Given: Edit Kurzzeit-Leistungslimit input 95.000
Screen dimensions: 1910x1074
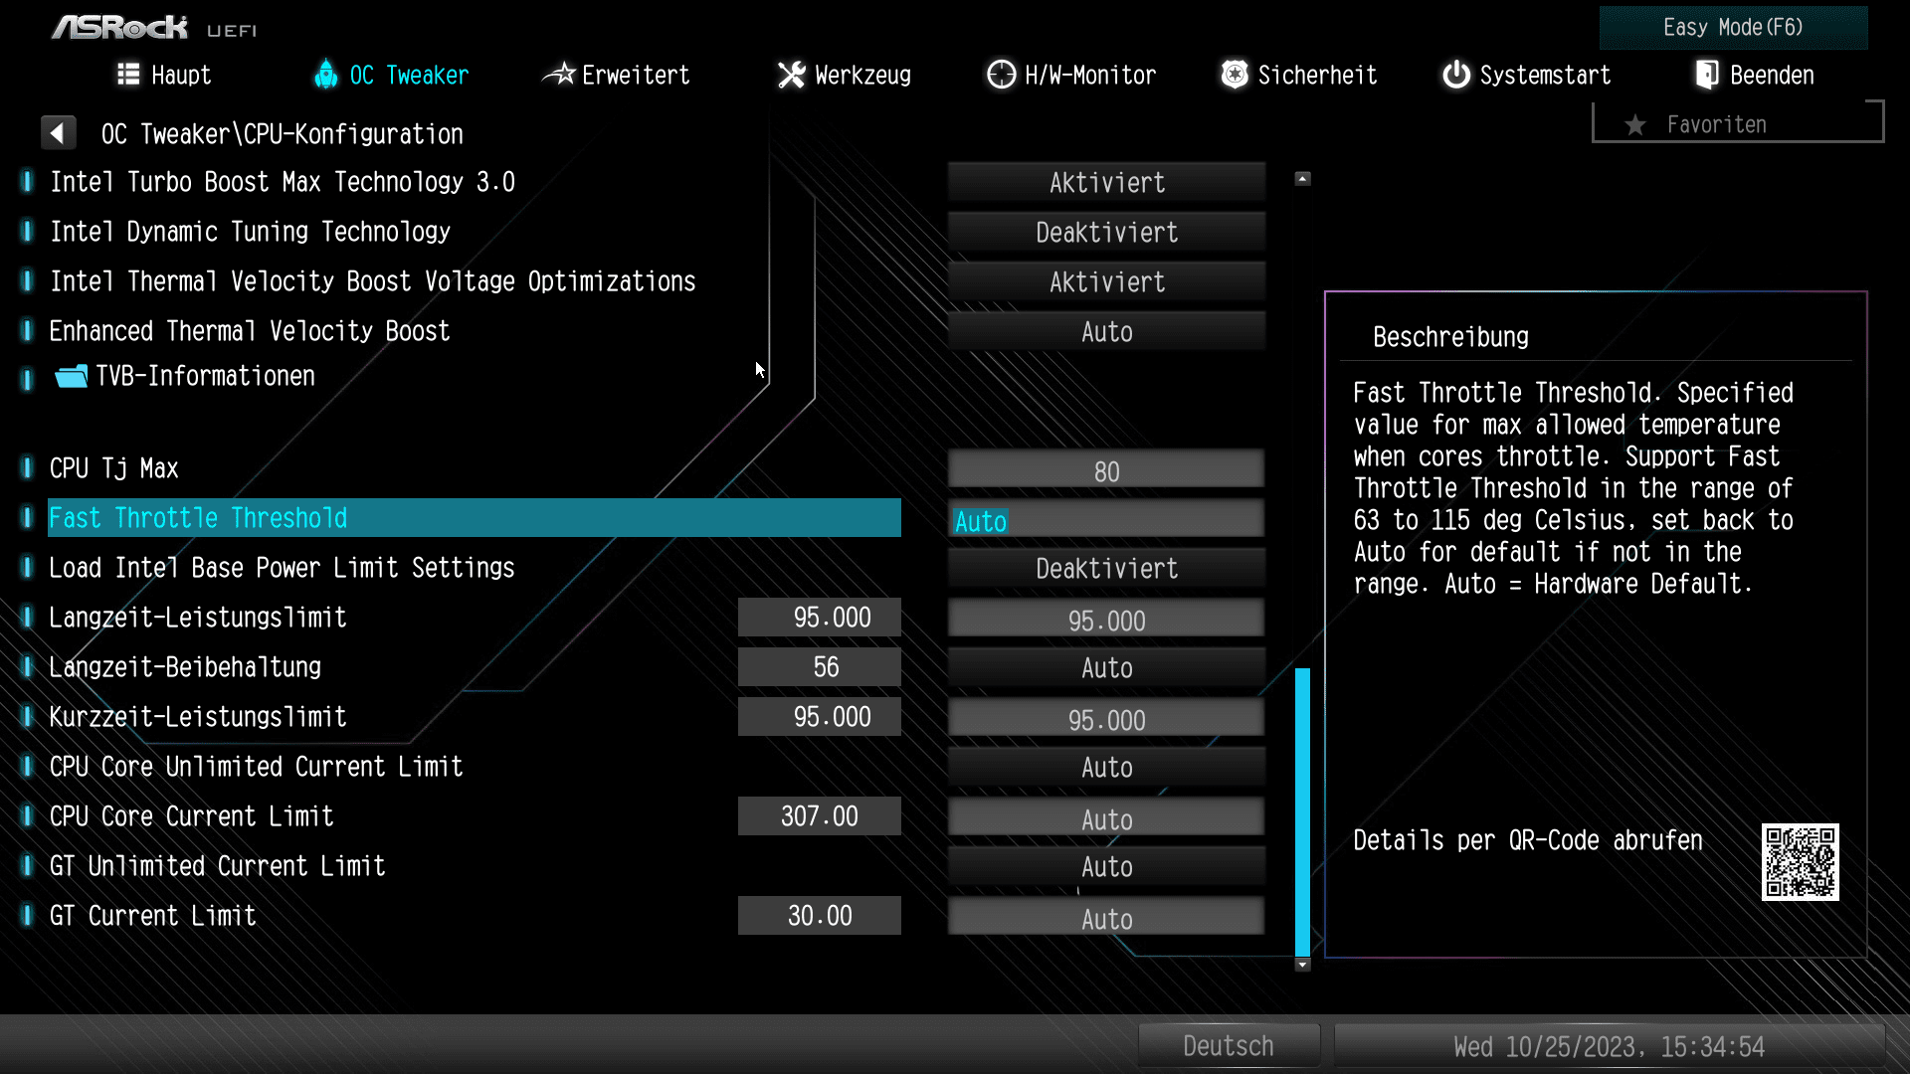Looking at the screenshot, I should point(1106,718).
